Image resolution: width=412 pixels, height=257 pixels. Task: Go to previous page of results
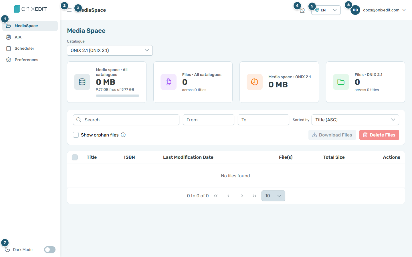point(228,196)
